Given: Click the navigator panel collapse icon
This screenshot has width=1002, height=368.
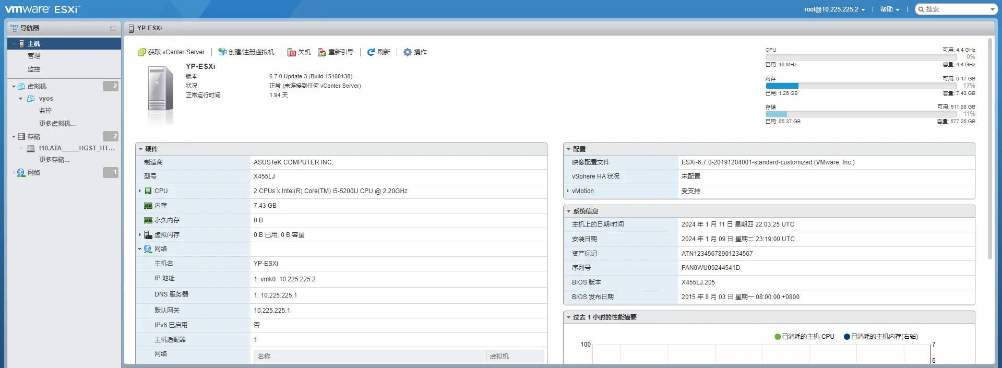Looking at the screenshot, I should [113, 28].
